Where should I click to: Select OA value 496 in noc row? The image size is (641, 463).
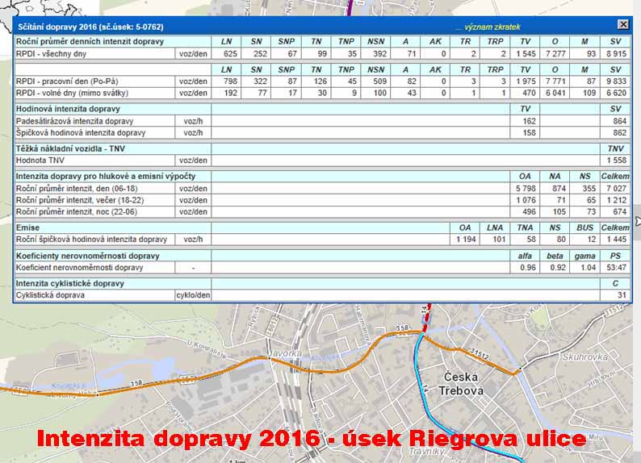point(529,212)
